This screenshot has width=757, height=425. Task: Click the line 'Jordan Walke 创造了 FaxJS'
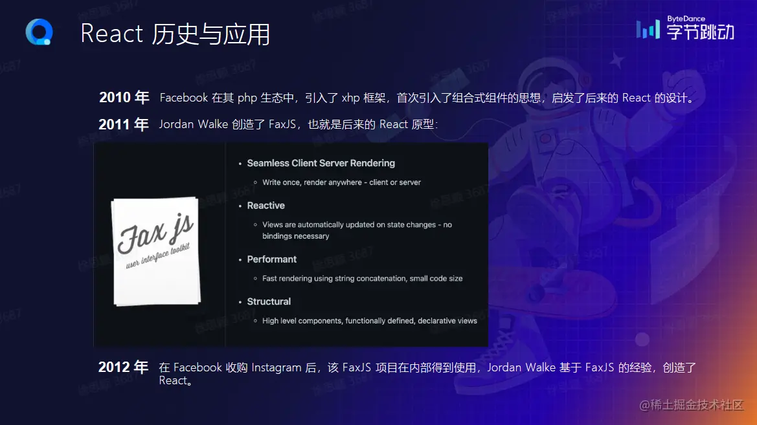pos(299,124)
